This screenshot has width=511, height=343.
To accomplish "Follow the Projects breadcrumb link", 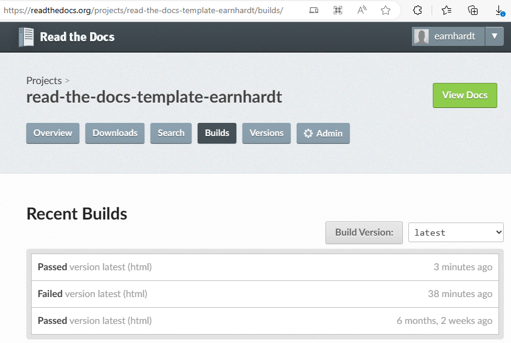I will pyautogui.click(x=44, y=81).
